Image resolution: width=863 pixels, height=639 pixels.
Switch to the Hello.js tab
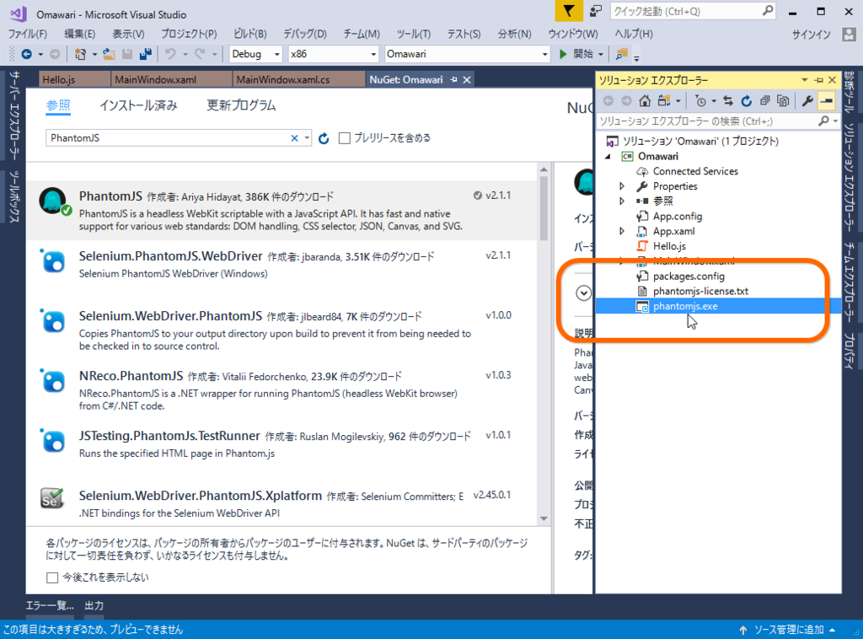75,80
